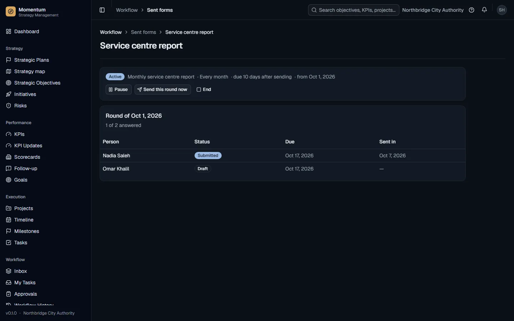This screenshot has width=514, height=321.
Task: Click Northbridge City Authority in header
Action: [x=433, y=10]
